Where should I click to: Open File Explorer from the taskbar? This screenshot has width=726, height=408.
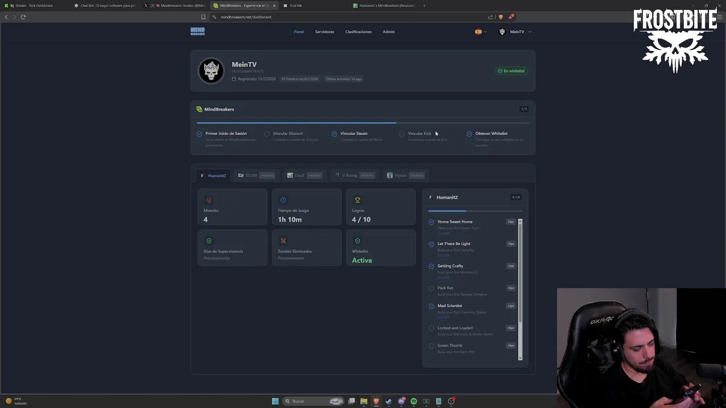coord(364,401)
